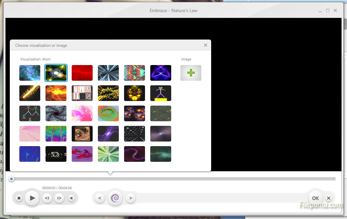Select the green starburst rays visualization
347x219 pixels.
(108, 154)
